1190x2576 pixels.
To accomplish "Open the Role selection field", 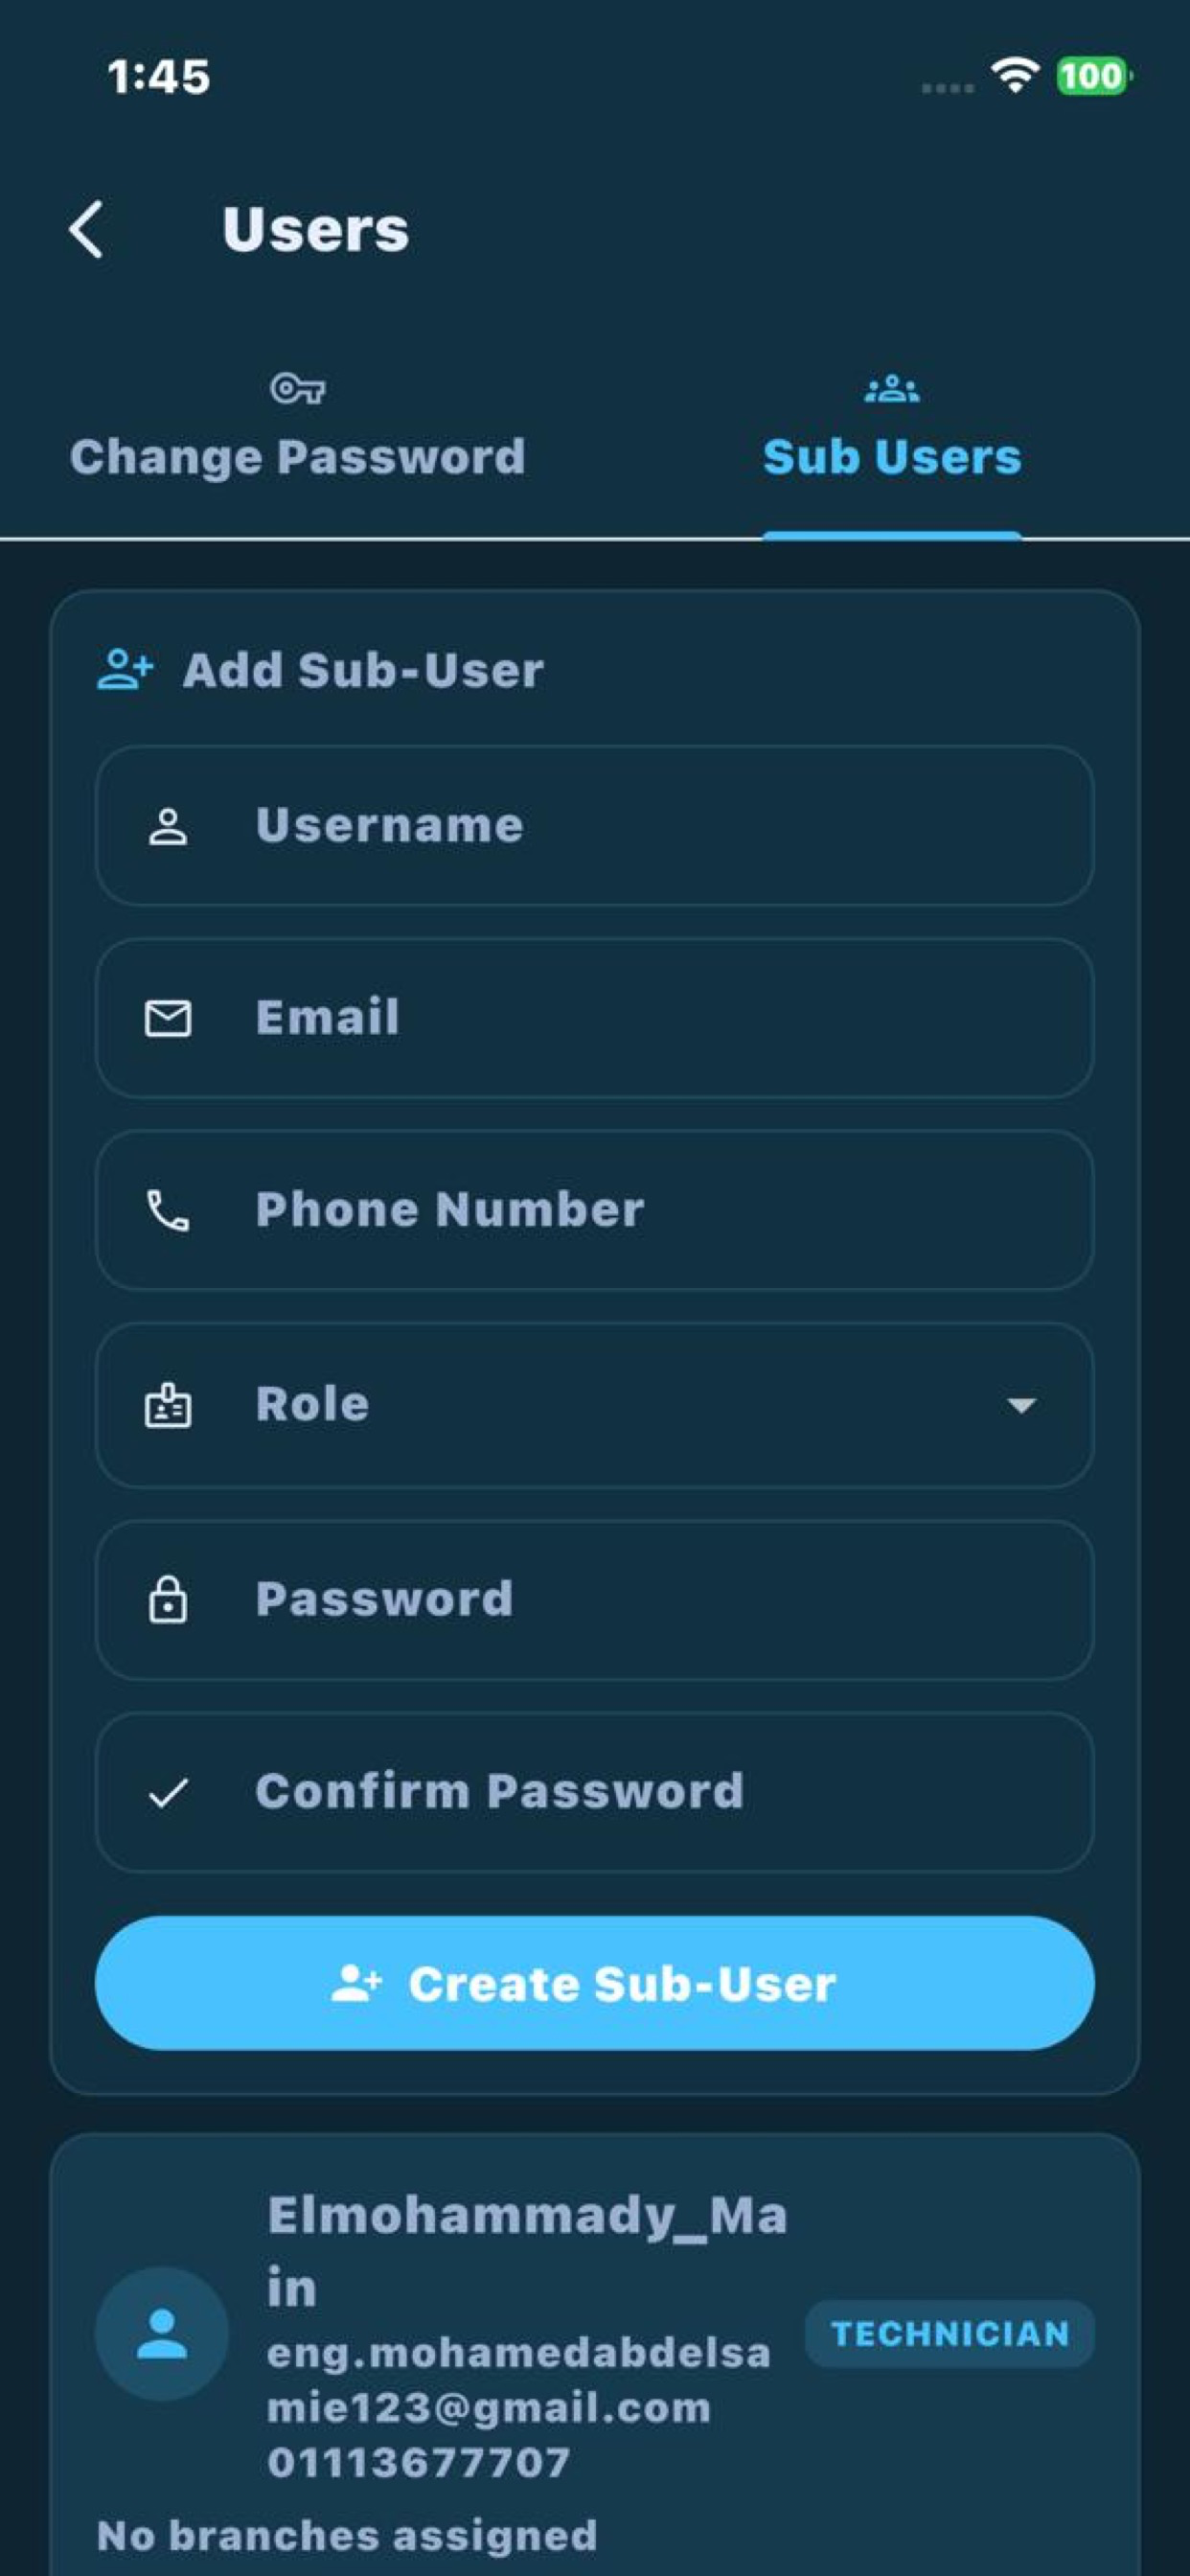I will point(594,1405).
